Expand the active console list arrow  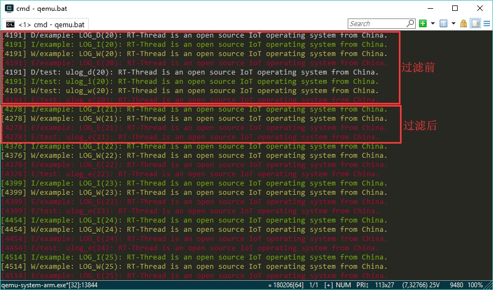pos(453,23)
